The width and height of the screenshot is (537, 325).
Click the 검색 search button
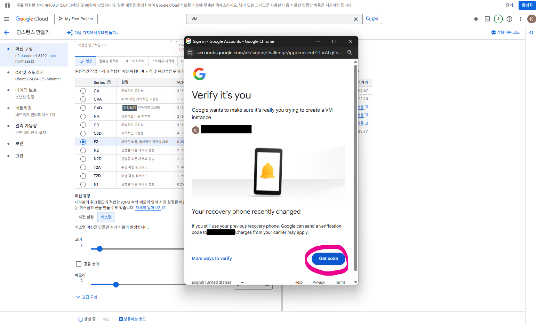[x=372, y=19]
